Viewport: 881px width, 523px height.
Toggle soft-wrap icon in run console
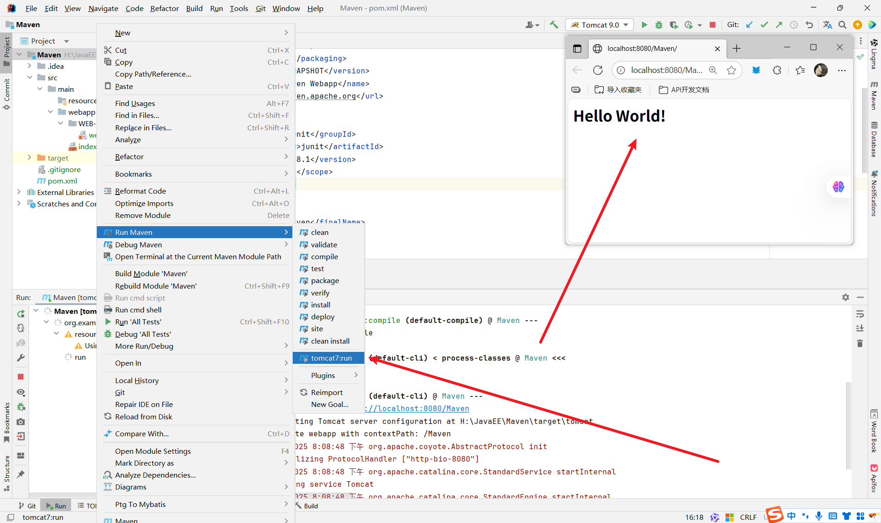[x=860, y=314]
